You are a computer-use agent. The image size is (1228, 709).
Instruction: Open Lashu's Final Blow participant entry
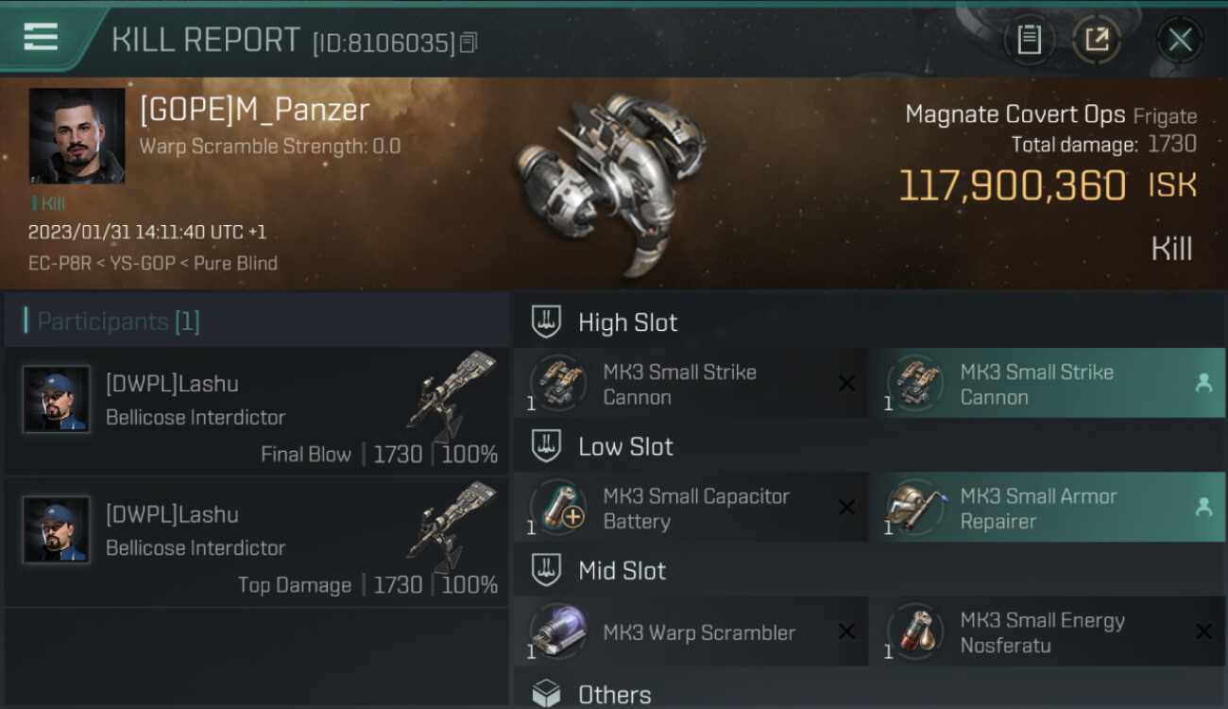[x=255, y=412]
